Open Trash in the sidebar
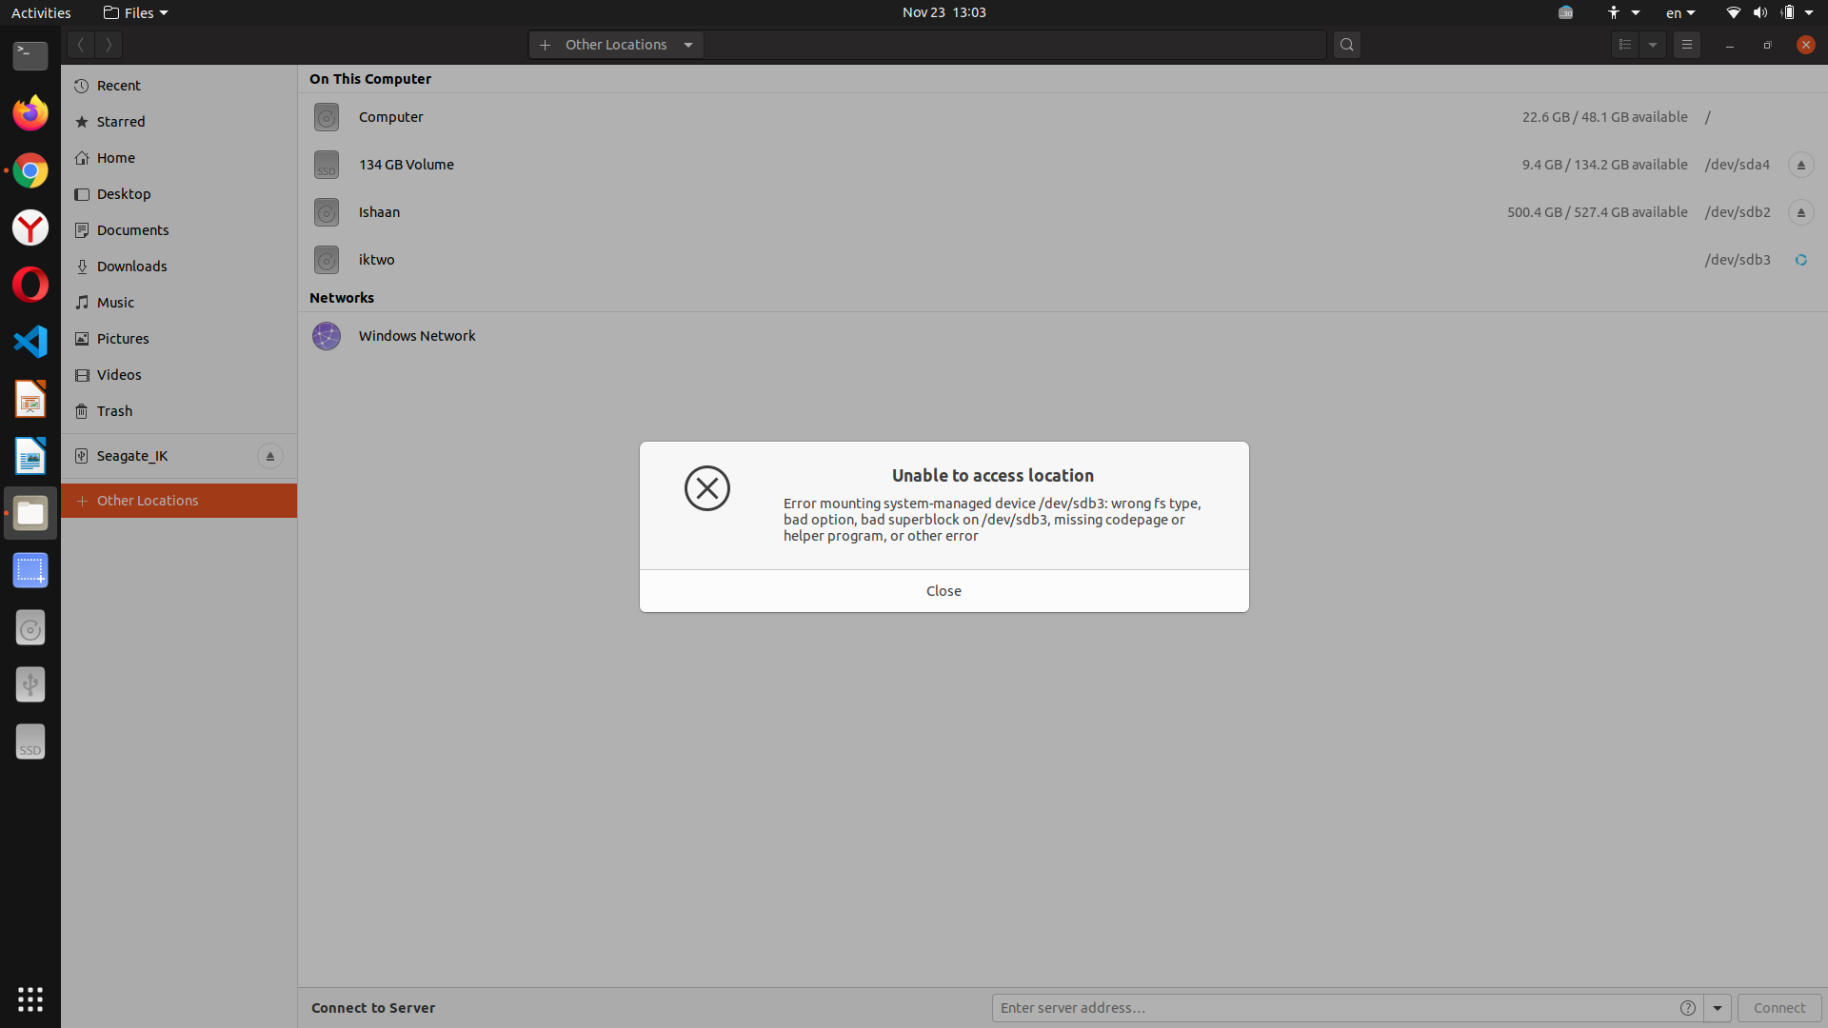Screen dimensions: 1828x1028 point(179,411)
